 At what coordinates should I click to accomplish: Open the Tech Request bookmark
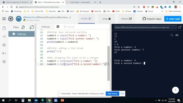83,11
